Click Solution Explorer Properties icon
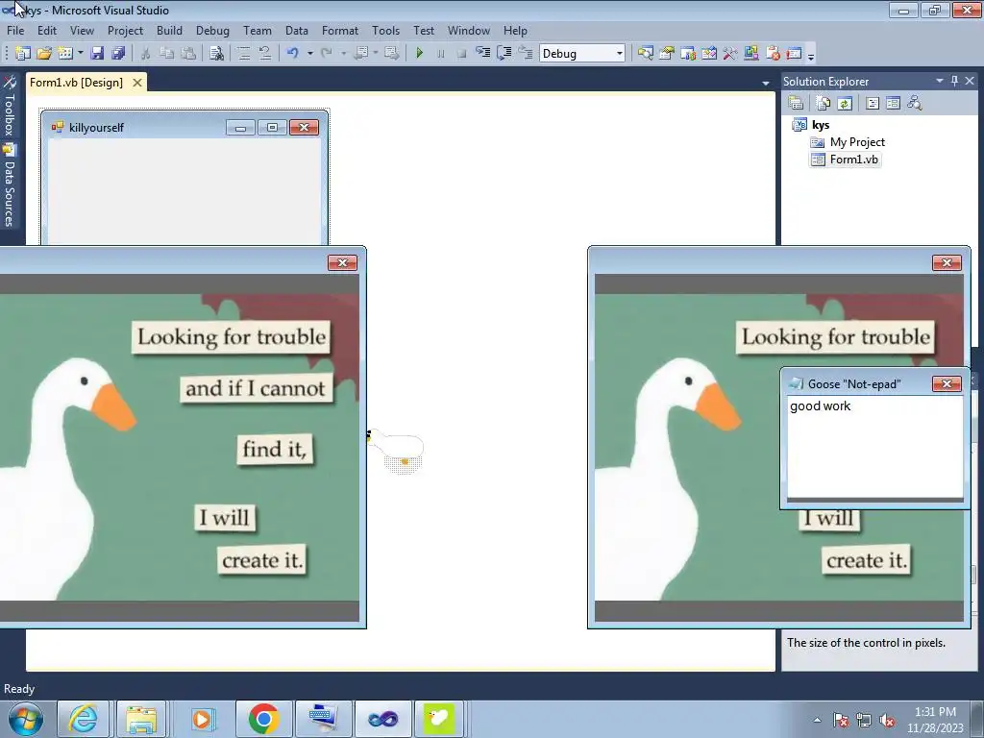Viewport: 984px width, 738px height. pyautogui.click(x=796, y=104)
